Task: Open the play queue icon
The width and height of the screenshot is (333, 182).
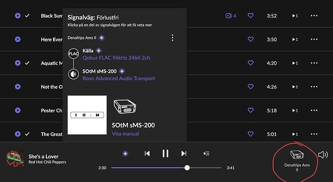Action: pyautogui.click(x=207, y=154)
